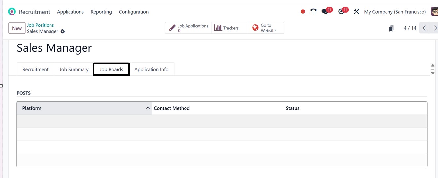Screen dimensions: 438x178
Task: Switch to the Application Info tab
Action: (151, 69)
